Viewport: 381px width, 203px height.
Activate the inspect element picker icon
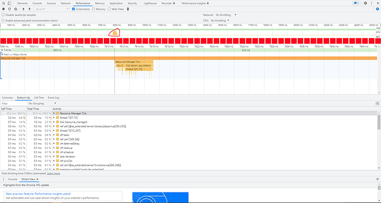(4, 3)
